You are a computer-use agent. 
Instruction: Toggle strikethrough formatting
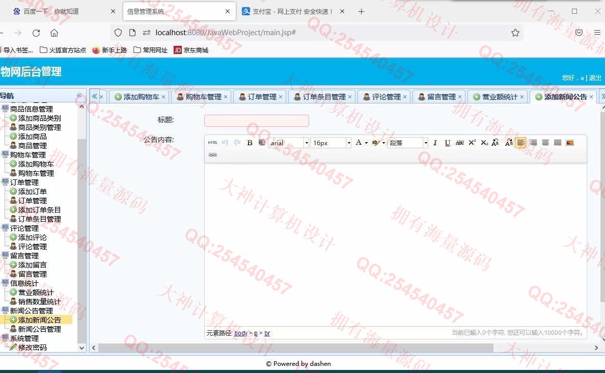point(459,143)
